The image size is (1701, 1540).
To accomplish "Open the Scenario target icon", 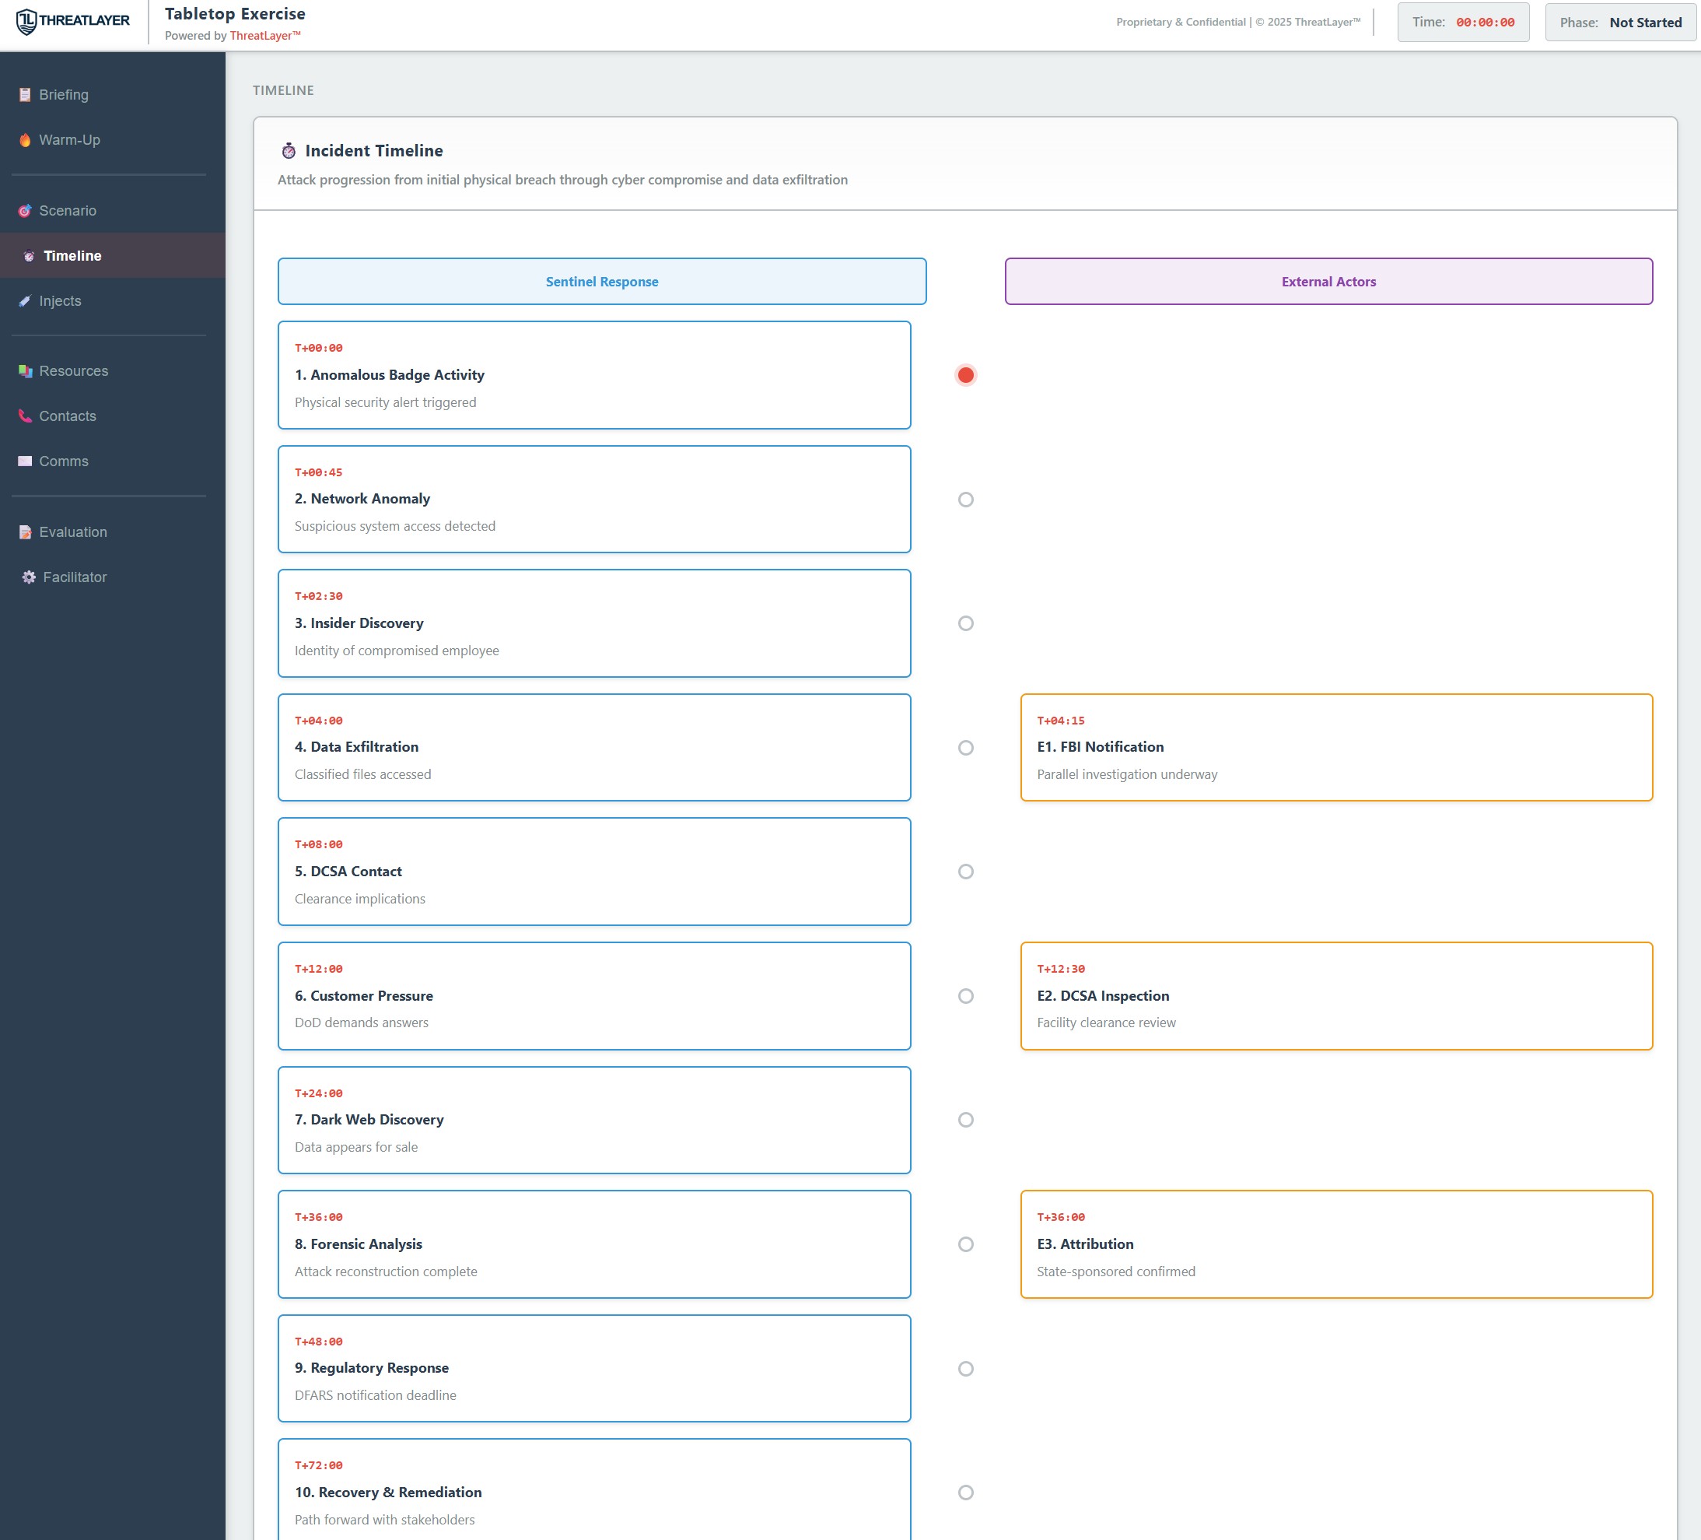I will point(26,210).
